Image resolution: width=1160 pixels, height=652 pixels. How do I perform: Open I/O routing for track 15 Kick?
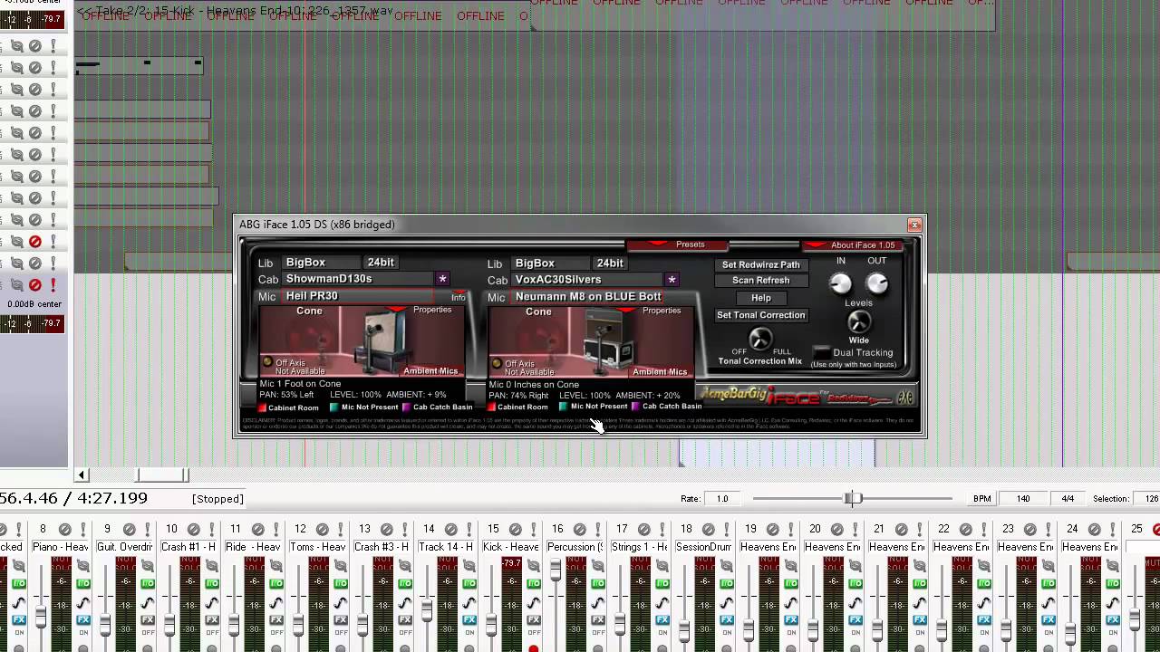tap(534, 583)
